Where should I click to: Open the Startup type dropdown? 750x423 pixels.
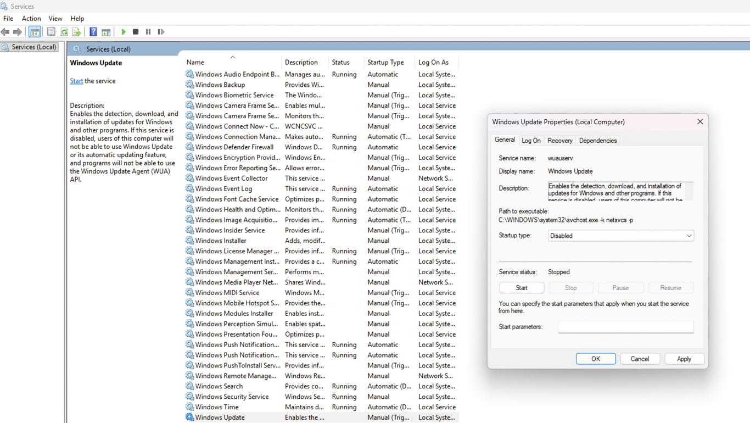point(620,236)
